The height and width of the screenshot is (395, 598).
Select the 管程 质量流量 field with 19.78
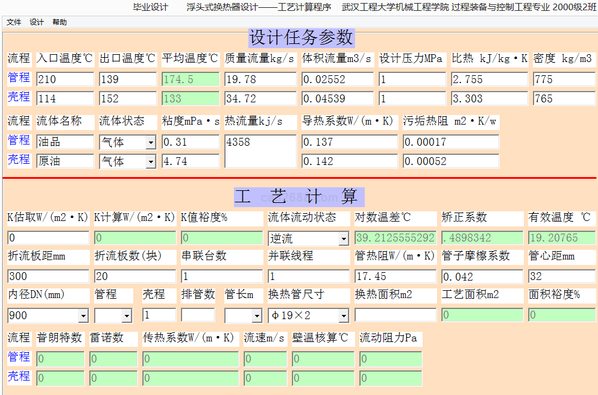click(x=260, y=79)
